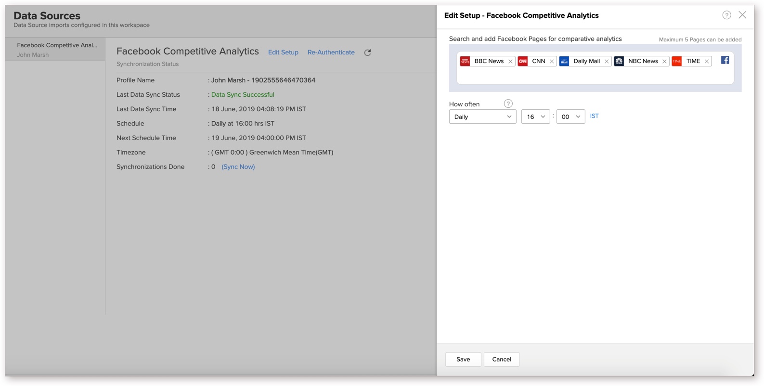Click the Re-Authenticate link
764x386 pixels.
tap(331, 52)
